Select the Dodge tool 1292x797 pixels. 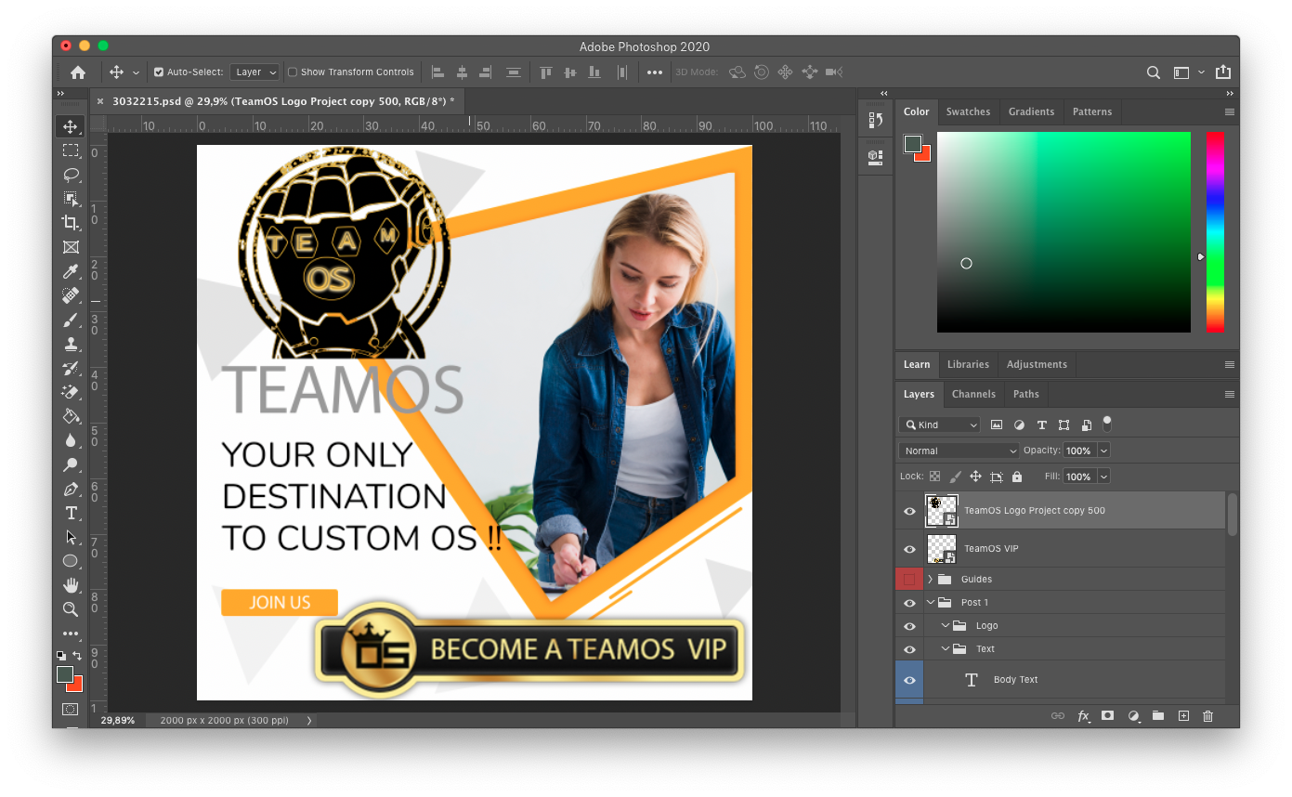coord(71,464)
